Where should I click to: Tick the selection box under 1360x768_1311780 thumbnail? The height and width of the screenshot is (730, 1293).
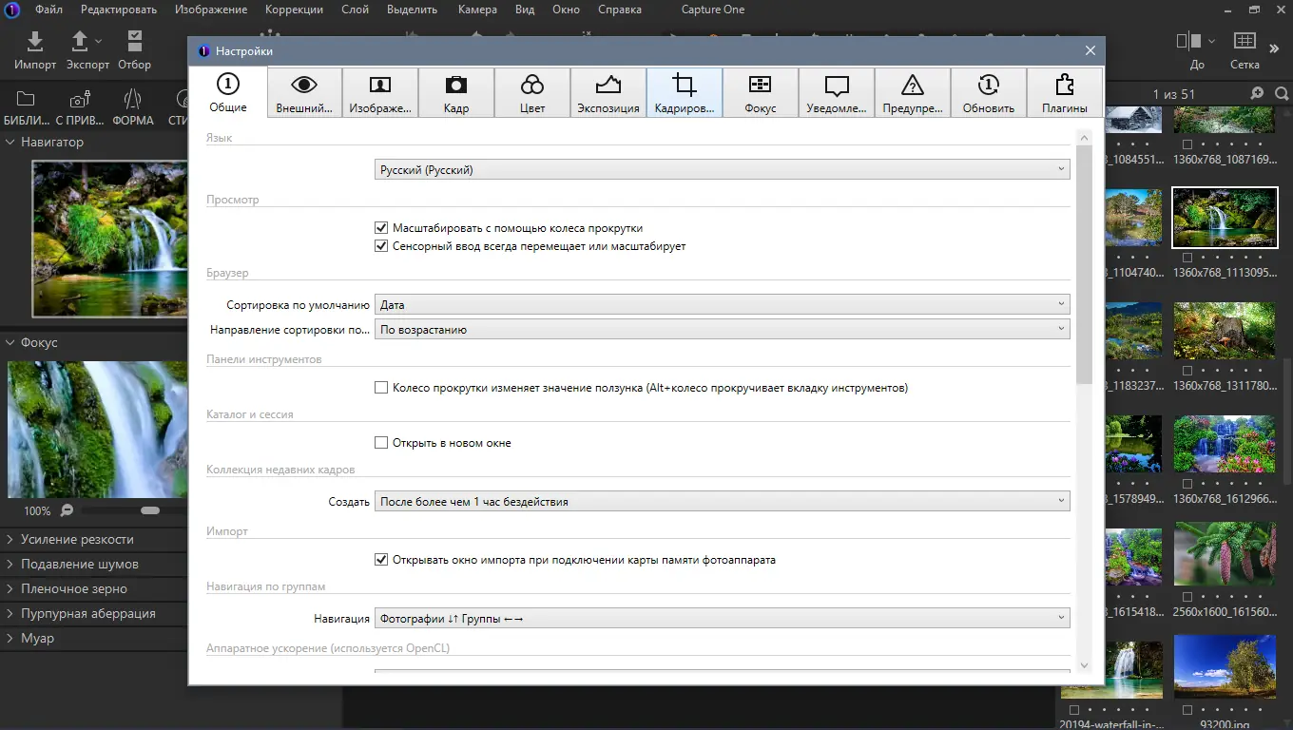point(1189,371)
